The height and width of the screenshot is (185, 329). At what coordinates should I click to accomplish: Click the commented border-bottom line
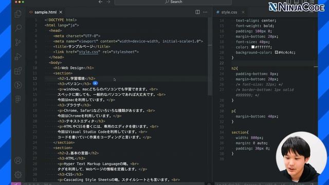coord(265,92)
